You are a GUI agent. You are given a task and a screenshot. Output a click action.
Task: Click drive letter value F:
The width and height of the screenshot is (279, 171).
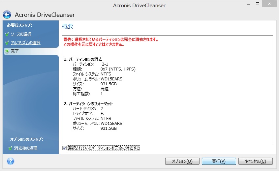[x=102, y=114]
